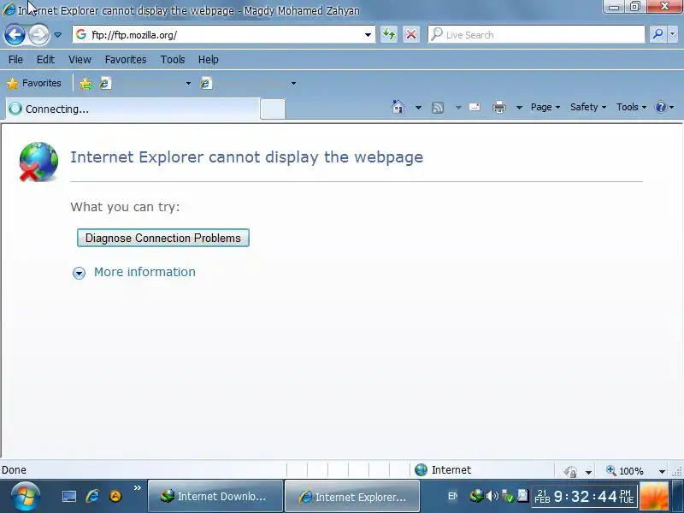Click EN language indicator in tray
Viewport: 684px width, 513px height.
(452, 496)
